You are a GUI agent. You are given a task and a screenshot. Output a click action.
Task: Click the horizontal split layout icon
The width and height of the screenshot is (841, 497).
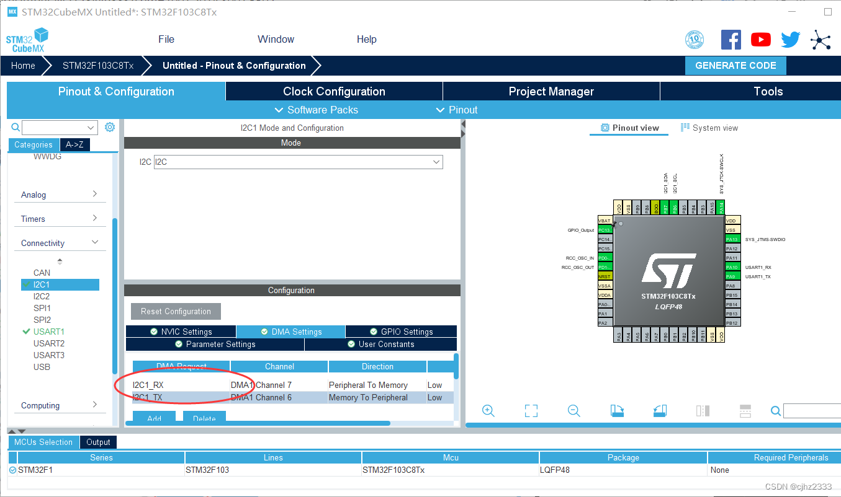(745, 411)
